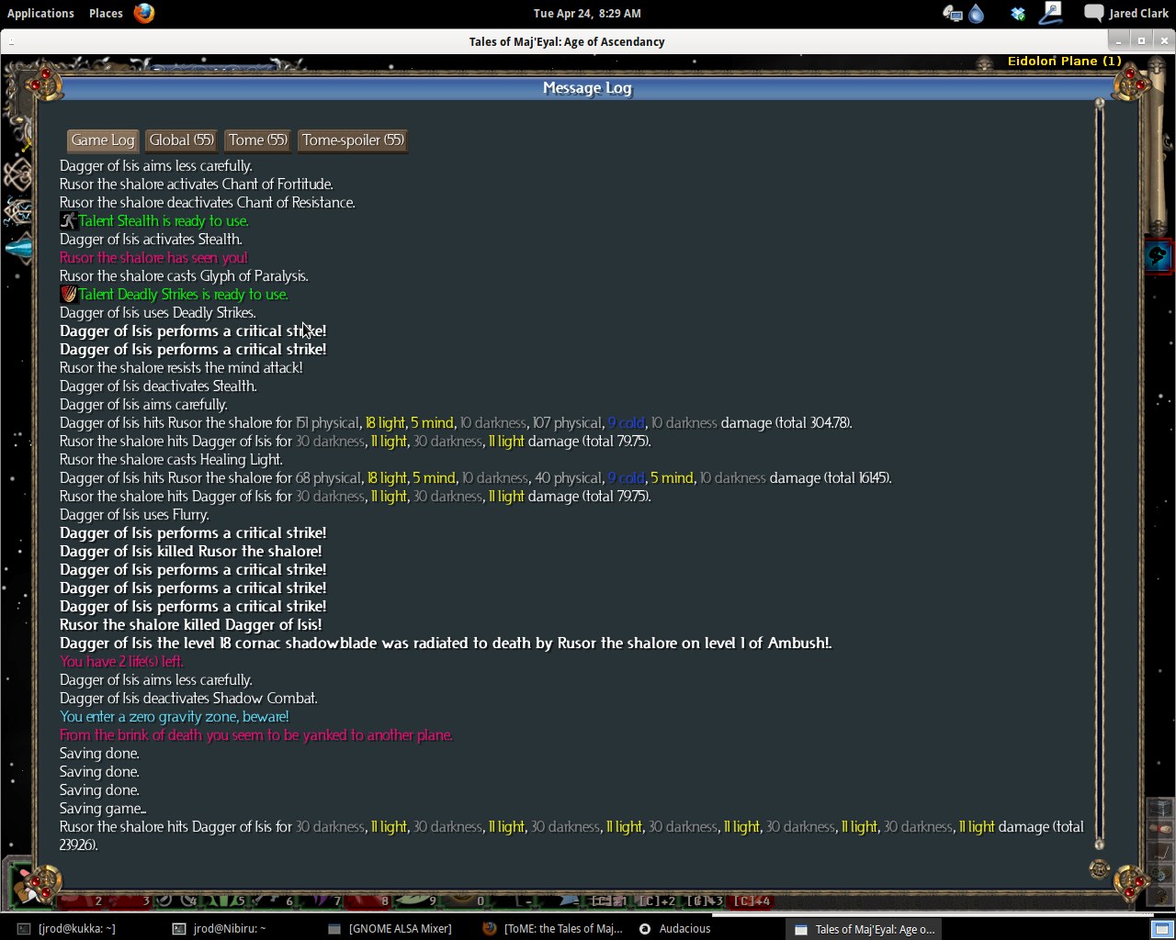
Task: Click the Deadly Strikes talent icon
Action: [x=68, y=294]
